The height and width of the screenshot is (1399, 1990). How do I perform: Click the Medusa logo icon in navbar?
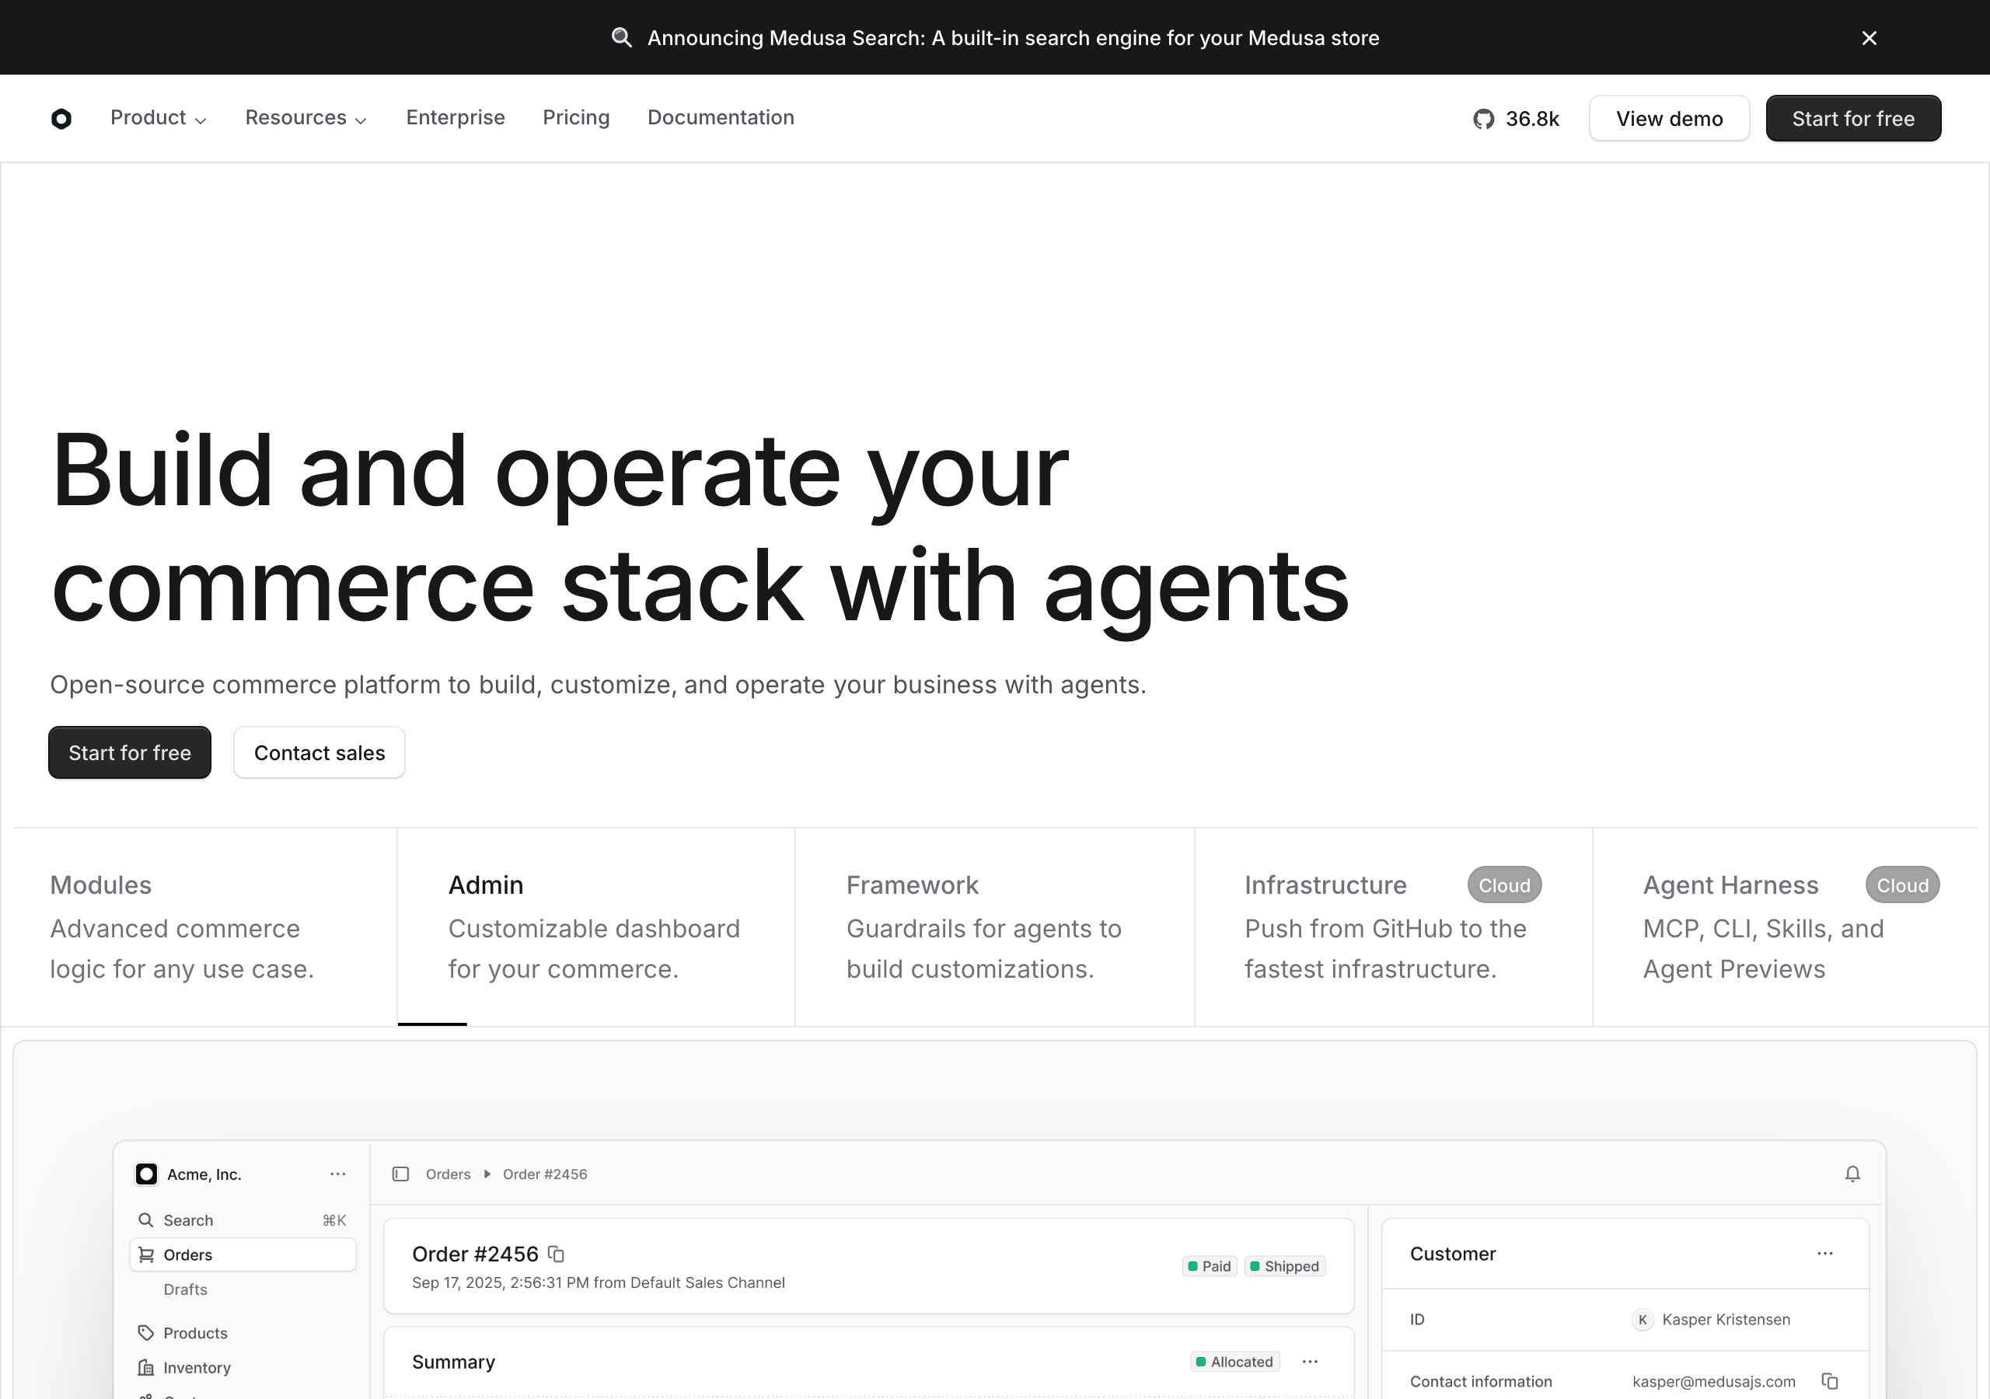pos(61,119)
